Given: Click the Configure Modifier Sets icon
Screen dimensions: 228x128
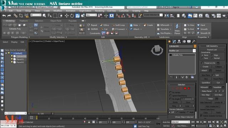Looking at the screenshot, I should click(x=192, y=77).
